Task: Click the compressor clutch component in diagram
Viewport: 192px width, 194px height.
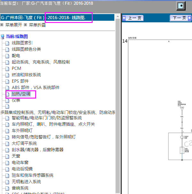Action: 182,150
